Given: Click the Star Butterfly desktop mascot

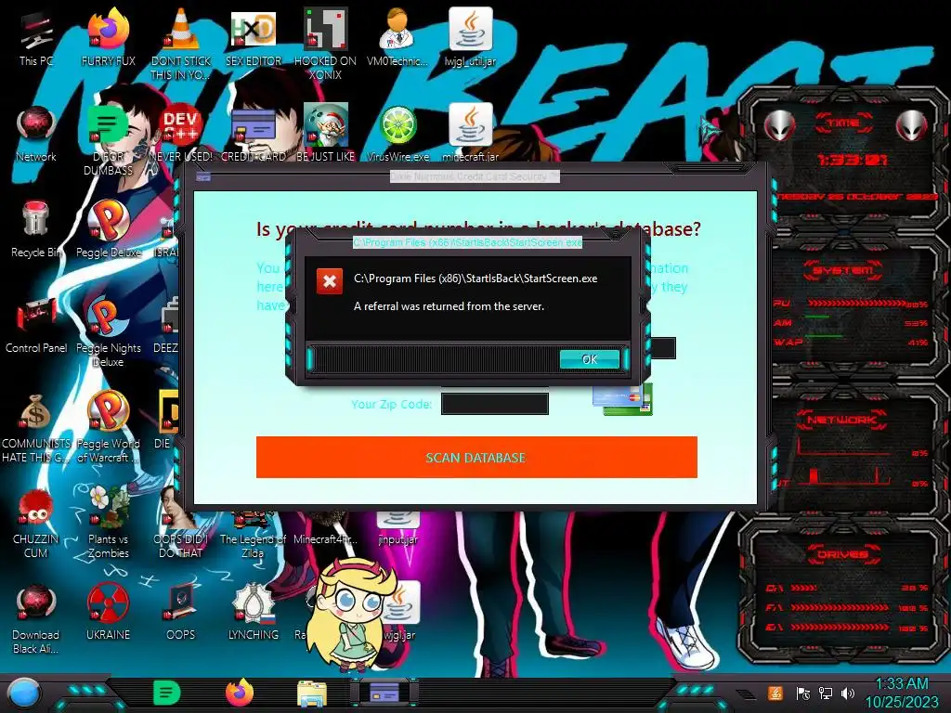Looking at the screenshot, I should pyautogui.click(x=350, y=616).
